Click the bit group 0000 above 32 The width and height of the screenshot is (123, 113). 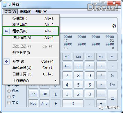[x=110, y=37]
